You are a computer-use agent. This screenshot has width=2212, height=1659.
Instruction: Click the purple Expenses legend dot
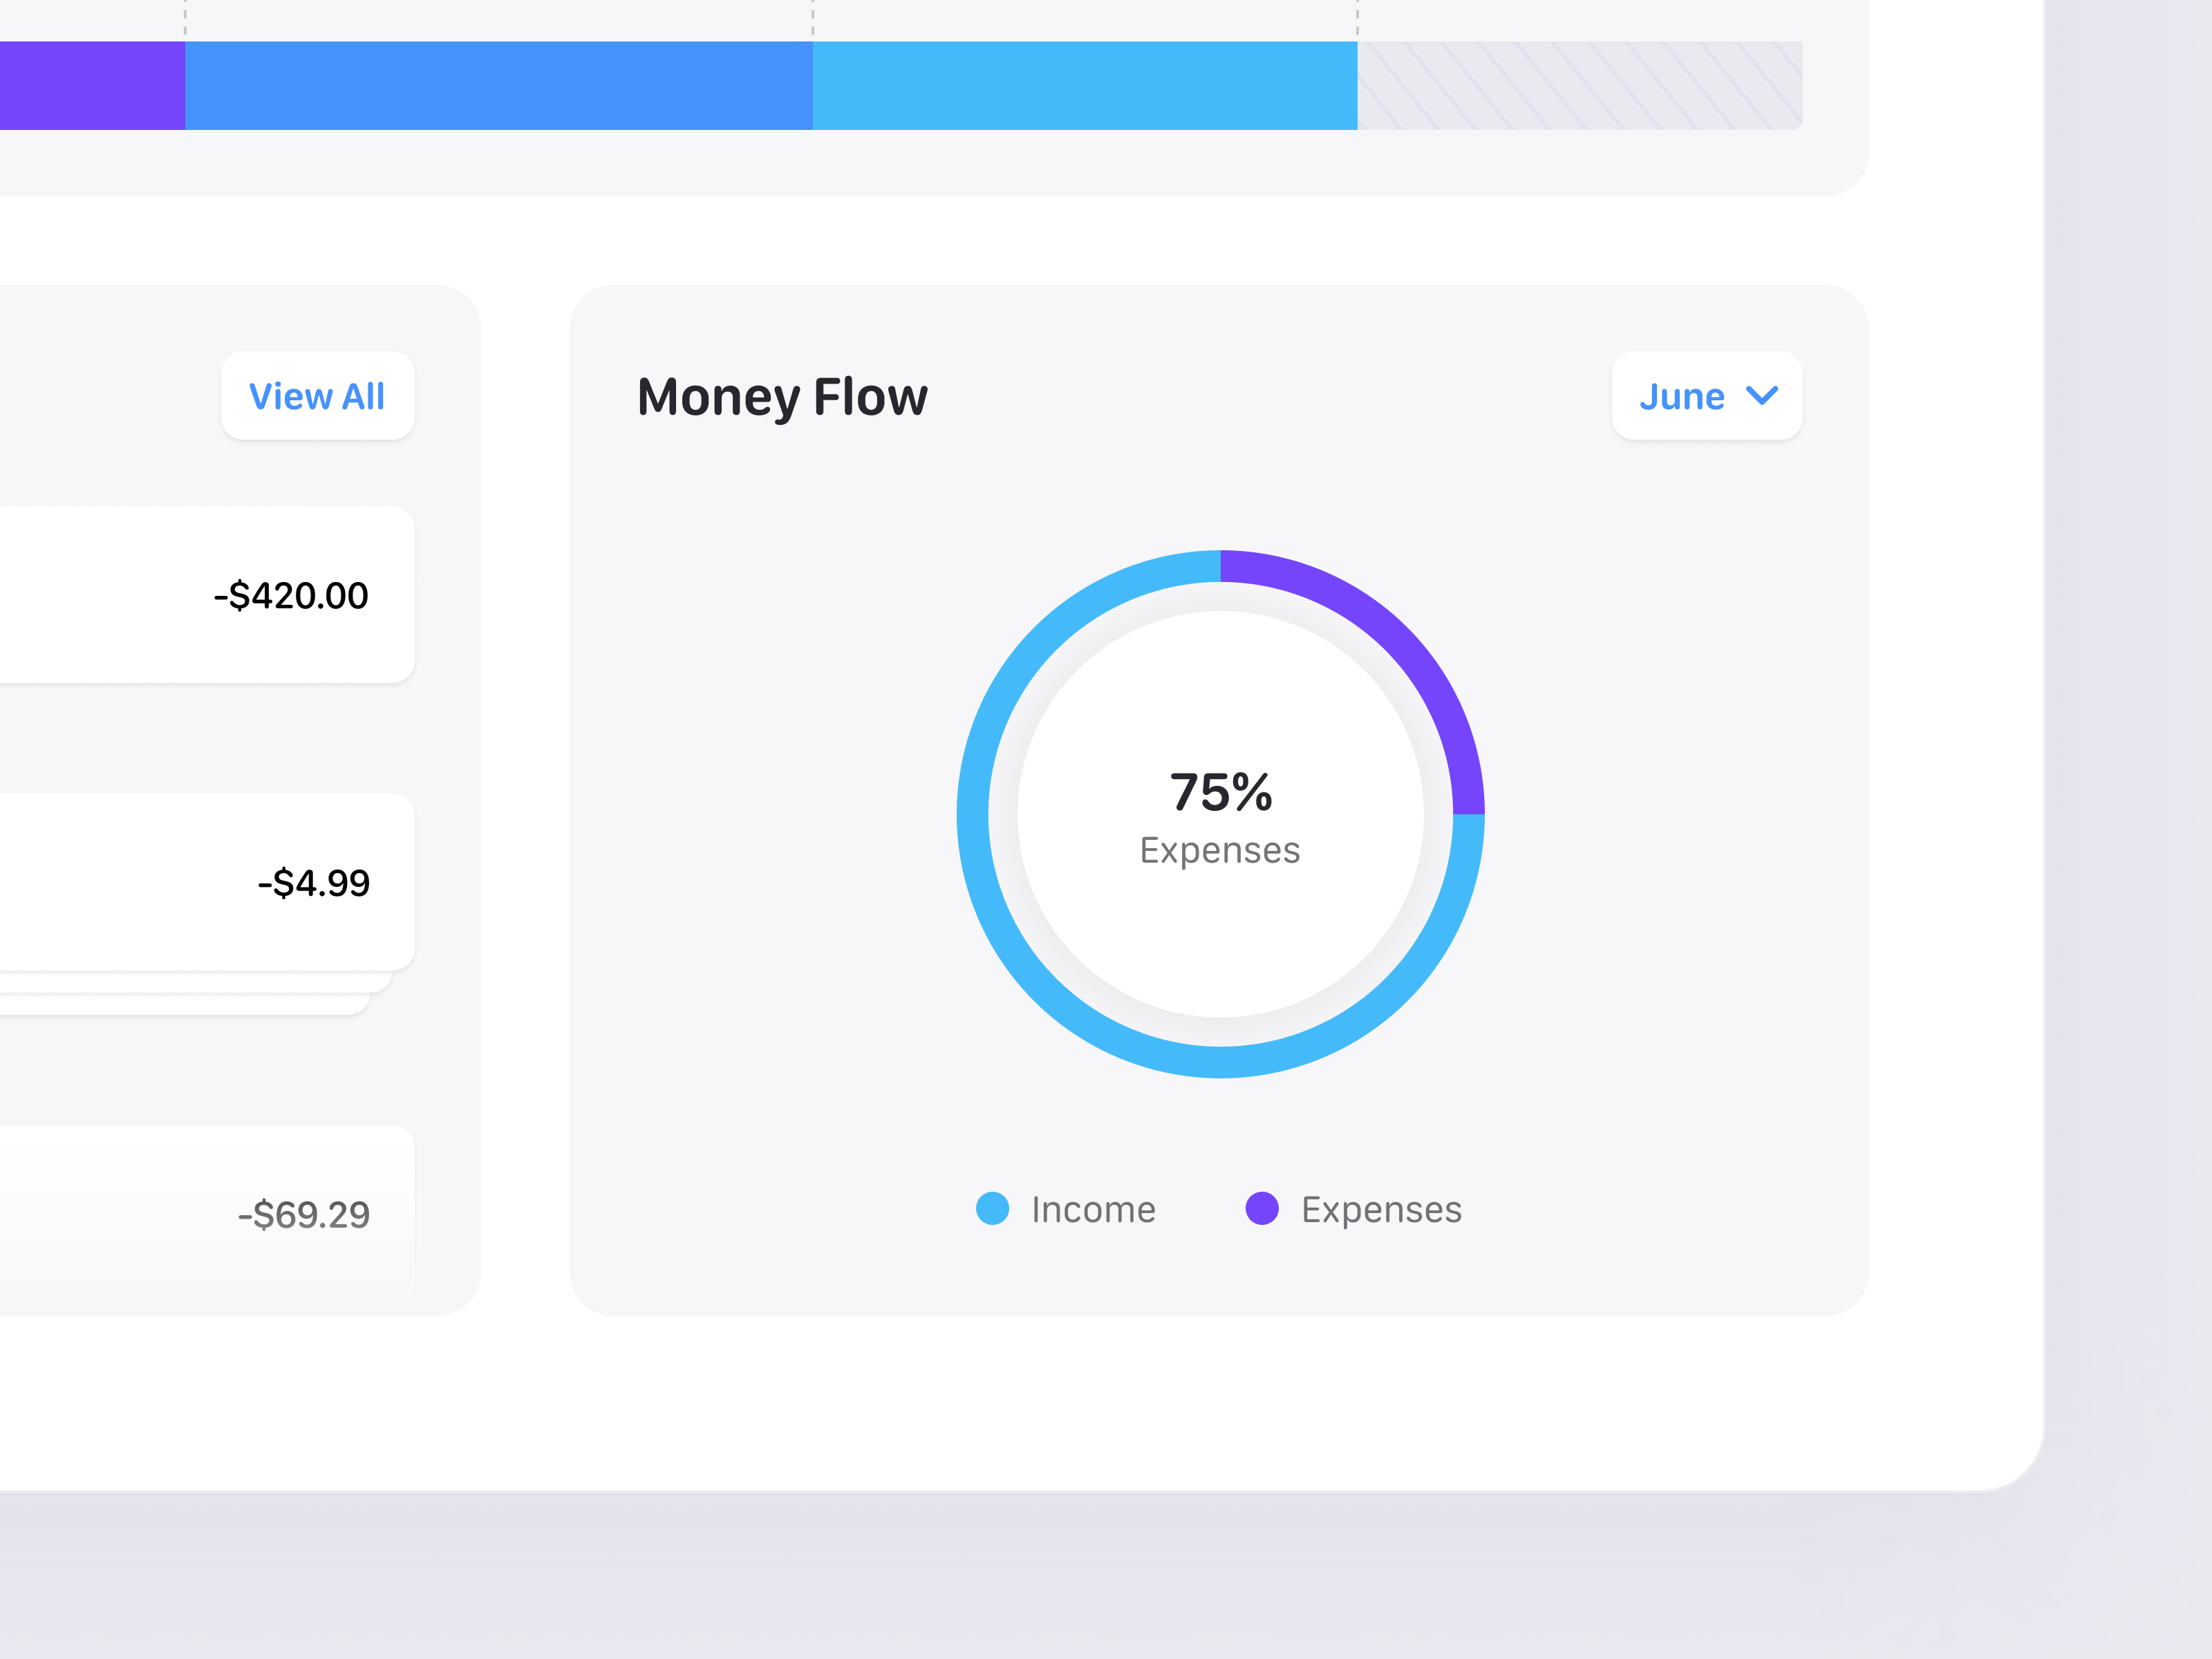click(x=1264, y=1209)
